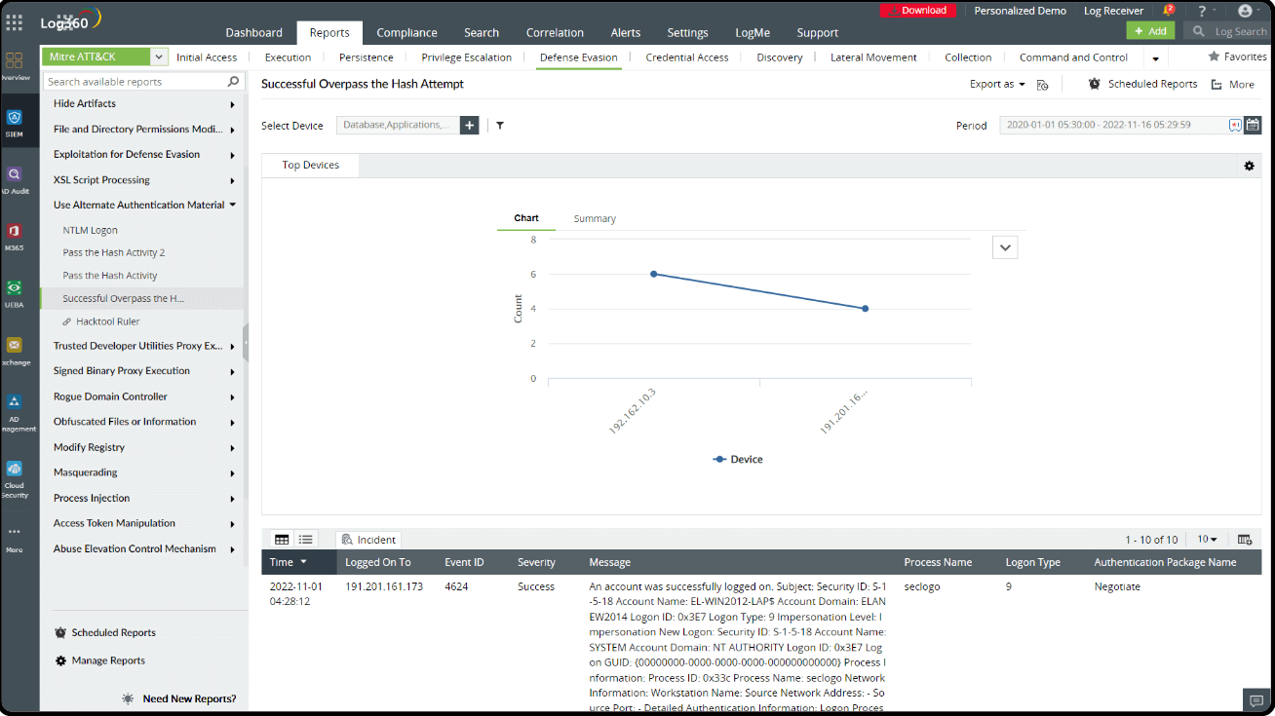Collapse the sidebar using the panel handle
The height and width of the screenshot is (716, 1275).
pyautogui.click(x=246, y=343)
